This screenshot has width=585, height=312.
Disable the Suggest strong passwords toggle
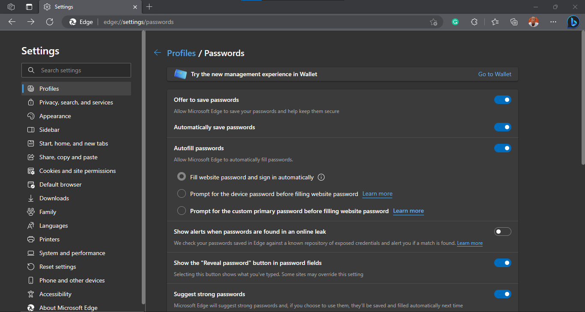pos(502,294)
